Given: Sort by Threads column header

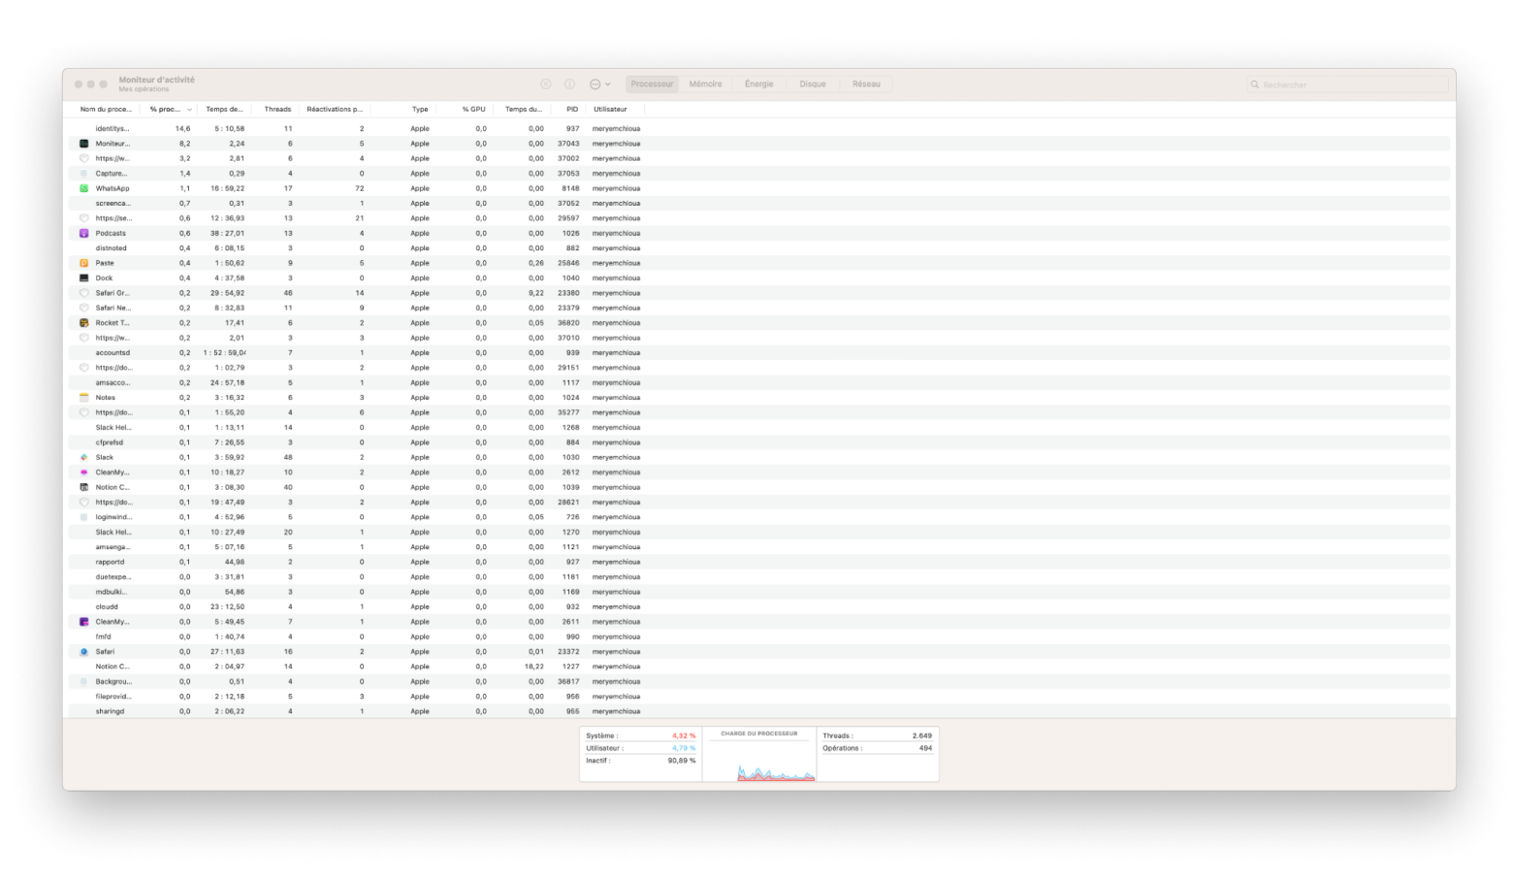Looking at the screenshot, I should tap(277, 110).
